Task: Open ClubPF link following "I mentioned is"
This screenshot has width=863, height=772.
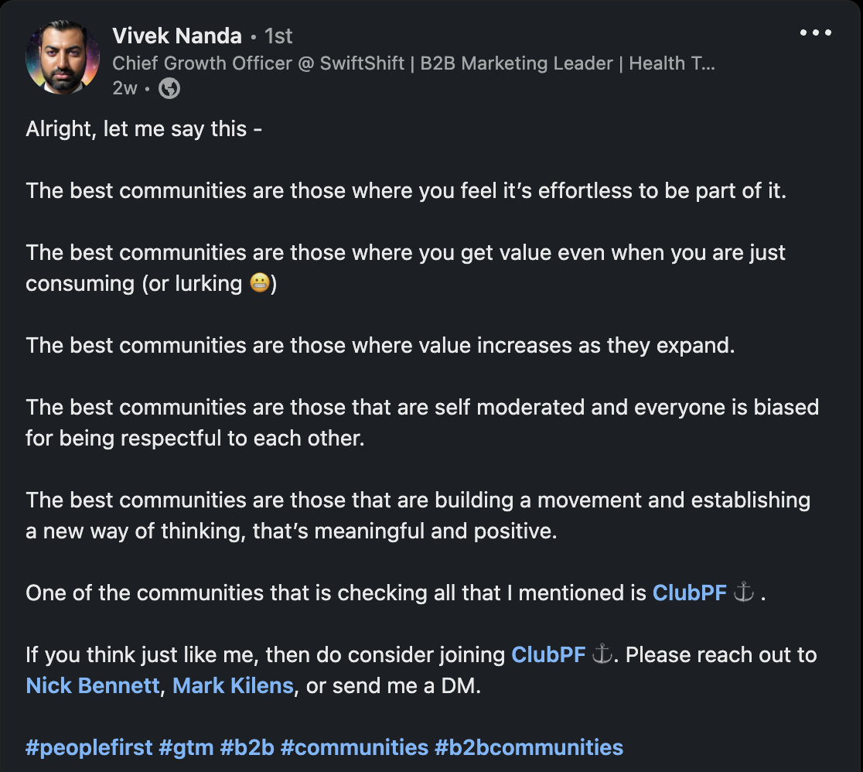Action: click(690, 593)
